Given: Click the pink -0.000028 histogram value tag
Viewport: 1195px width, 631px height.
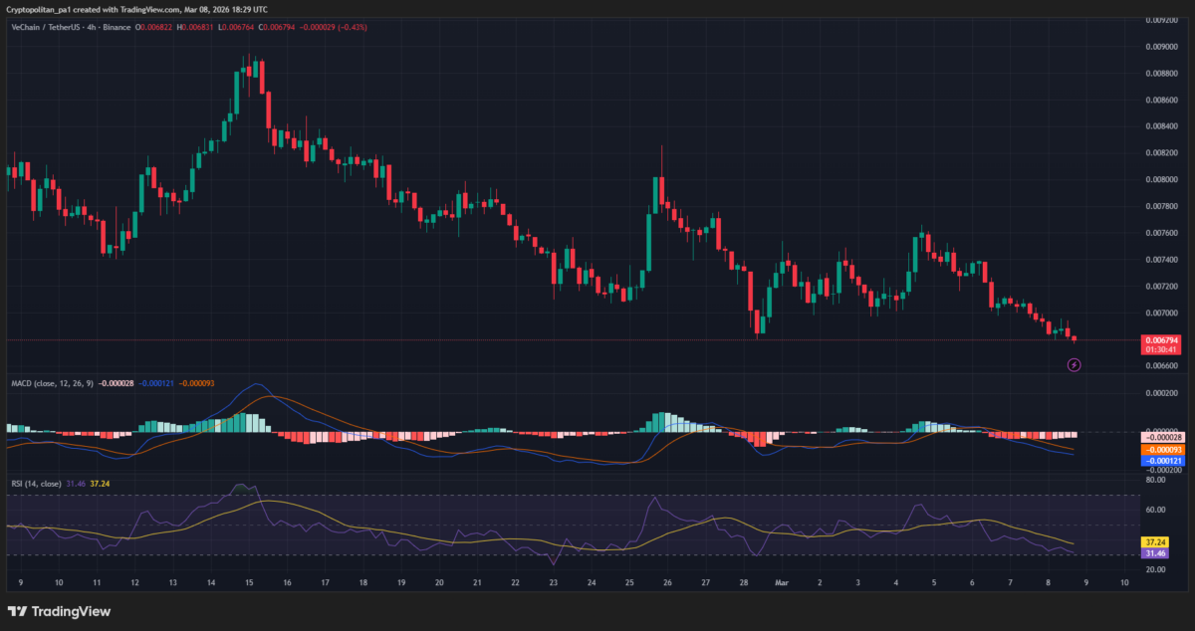Looking at the screenshot, I should pyautogui.click(x=1160, y=437).
